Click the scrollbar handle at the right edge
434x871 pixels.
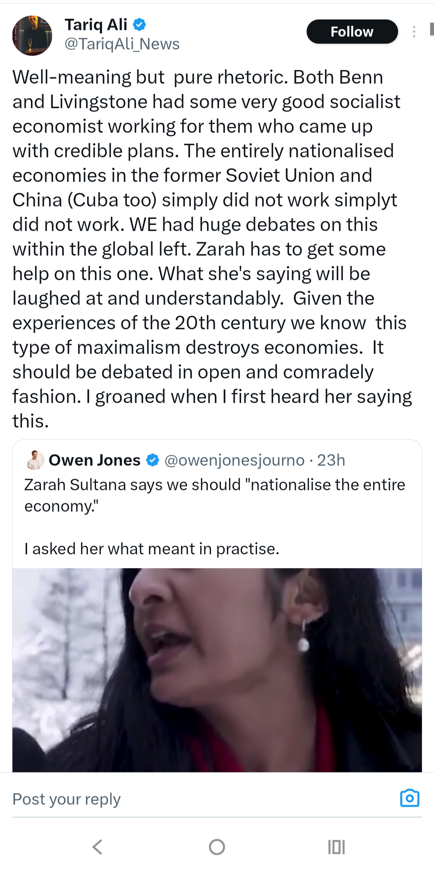click(432, 29)
